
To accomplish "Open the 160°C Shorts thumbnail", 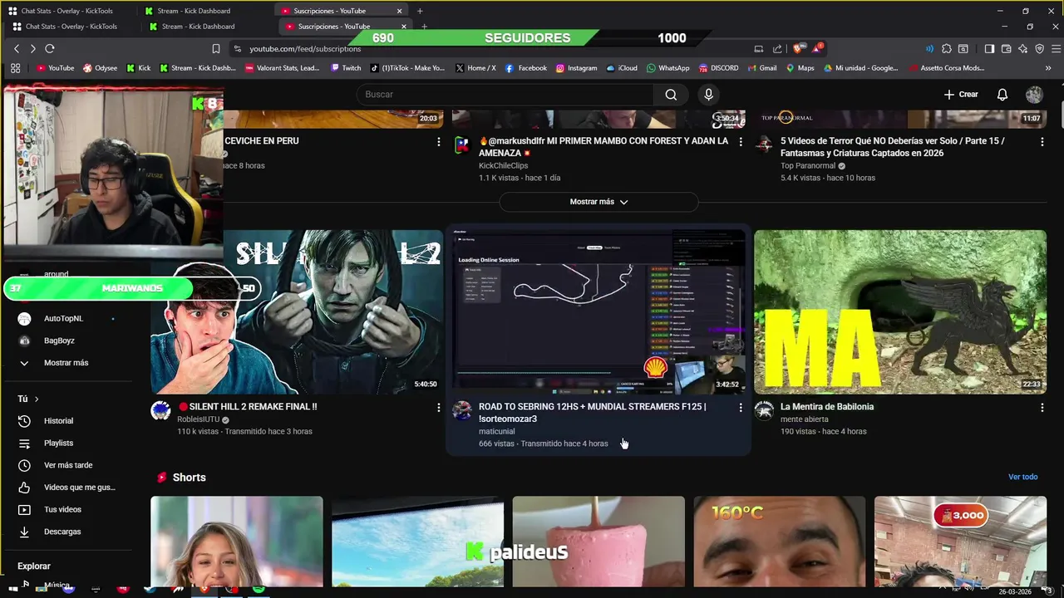I will (779, 542).
